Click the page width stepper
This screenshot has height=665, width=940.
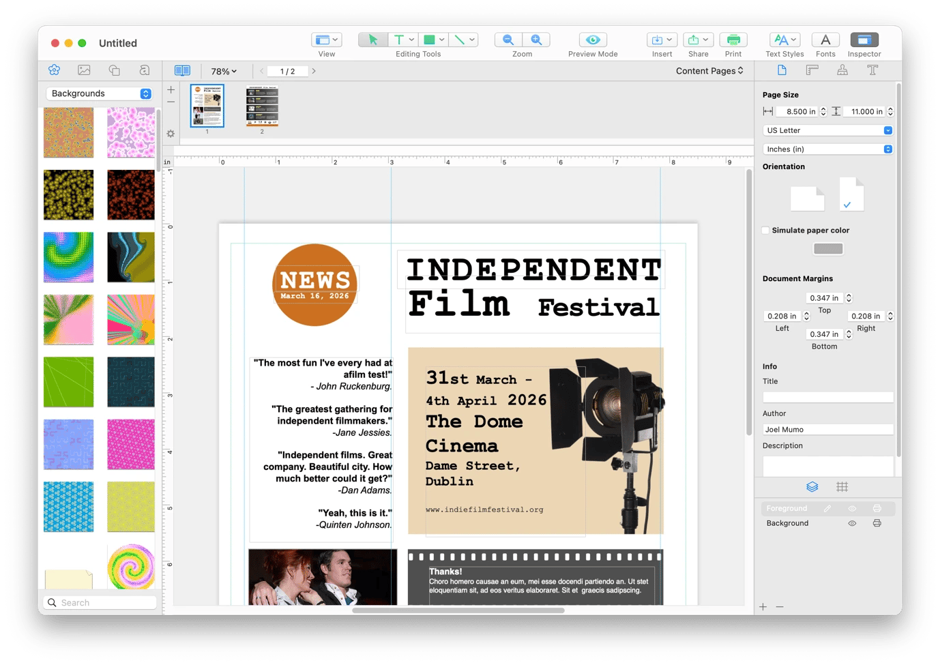(823, 111)
